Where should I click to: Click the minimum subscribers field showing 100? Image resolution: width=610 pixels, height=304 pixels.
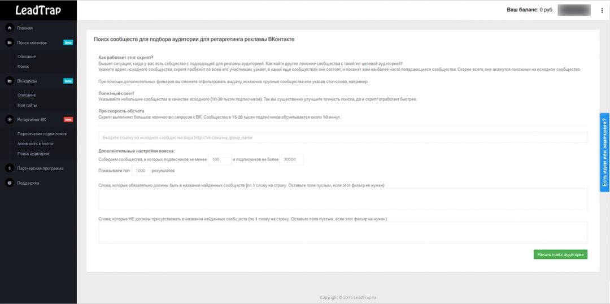pyautogui.click(x=220, y=159)
